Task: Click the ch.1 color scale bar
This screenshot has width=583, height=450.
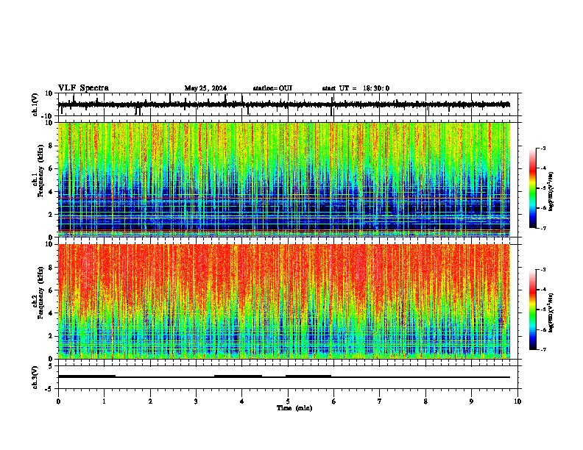Action: coord(532,188)
